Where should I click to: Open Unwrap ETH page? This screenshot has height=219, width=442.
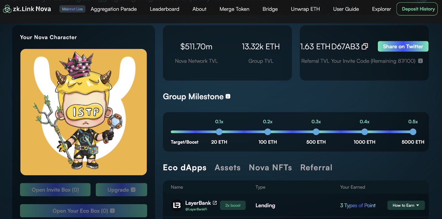pyautogui.click(x=305, y=9)
